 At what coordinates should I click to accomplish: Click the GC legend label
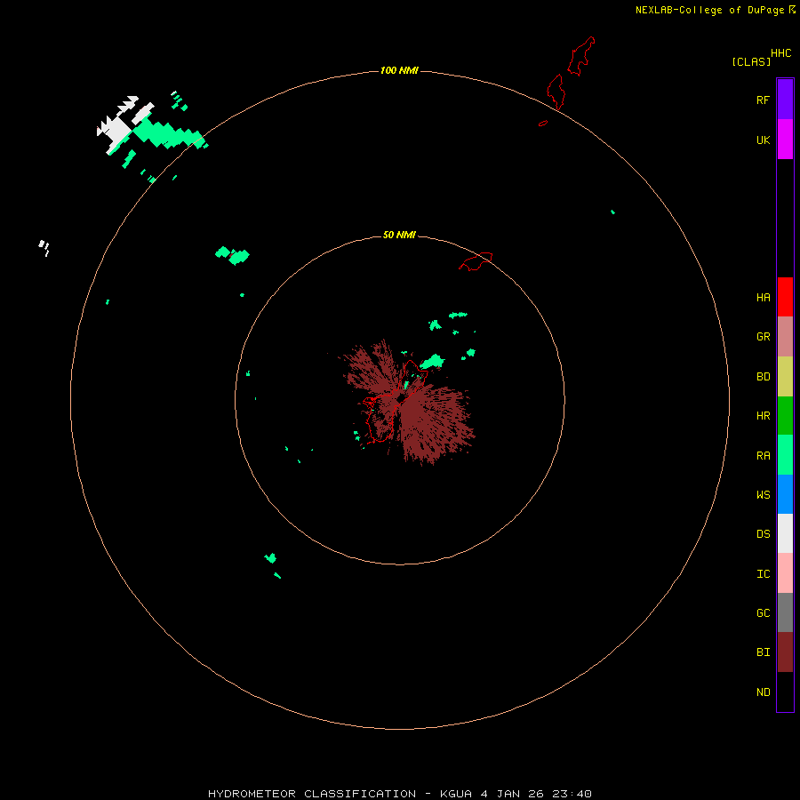763,612
